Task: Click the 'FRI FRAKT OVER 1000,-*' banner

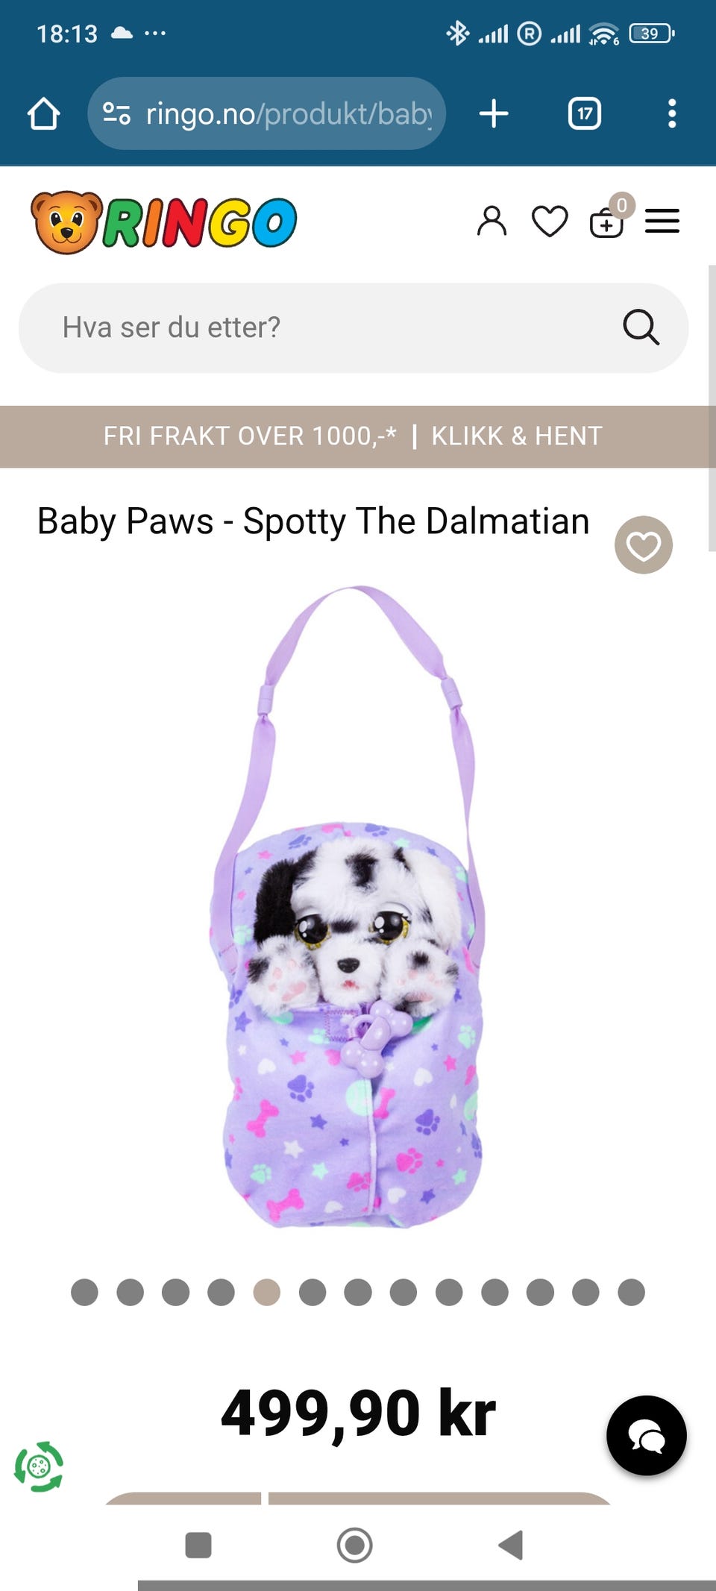Action: click(x=250, y=436)
